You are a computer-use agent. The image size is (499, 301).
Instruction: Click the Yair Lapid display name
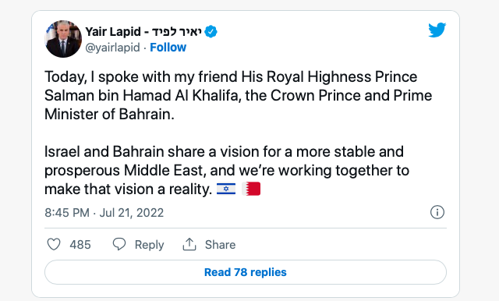pos(113,31)
